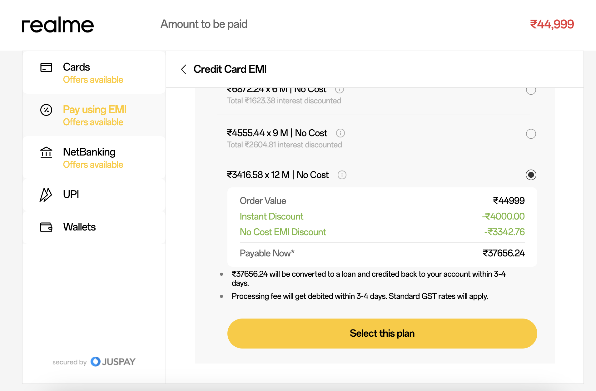Open the NetBanking payment option
The height and width of the screenshot is (391, 596).
pyautogui.click(x=89, y=152)
